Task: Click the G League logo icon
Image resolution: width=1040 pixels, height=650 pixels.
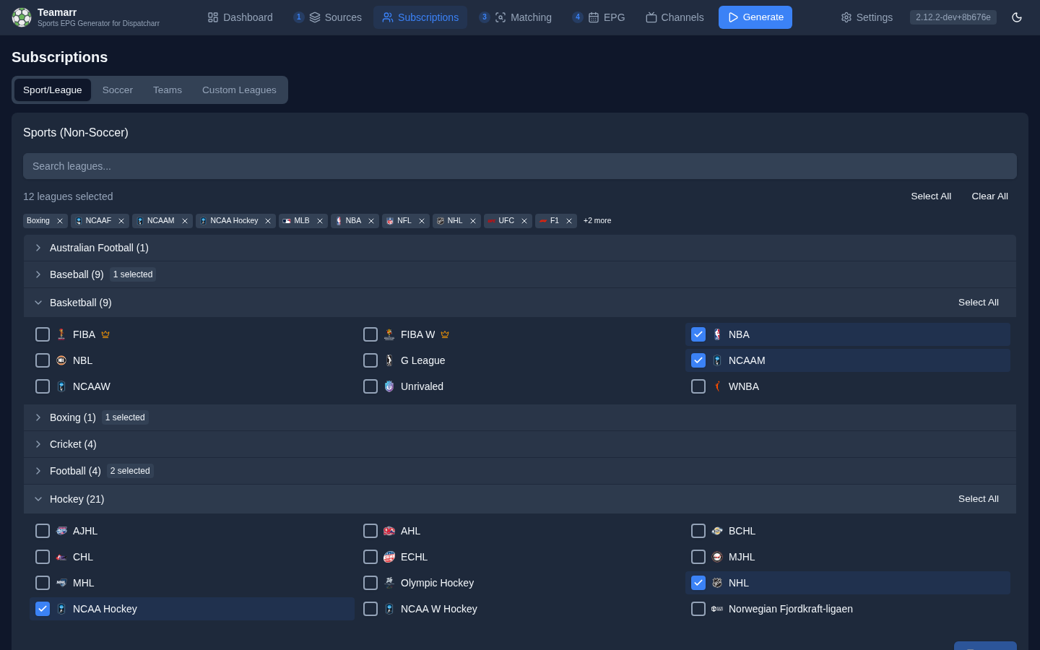Action: point(389,360)
